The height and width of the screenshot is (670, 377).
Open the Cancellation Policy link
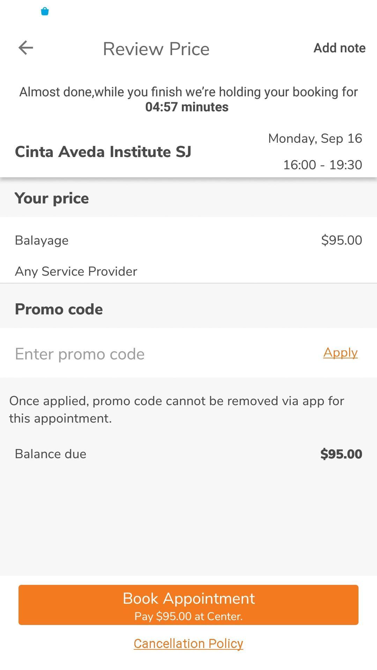tap(188, 643)
